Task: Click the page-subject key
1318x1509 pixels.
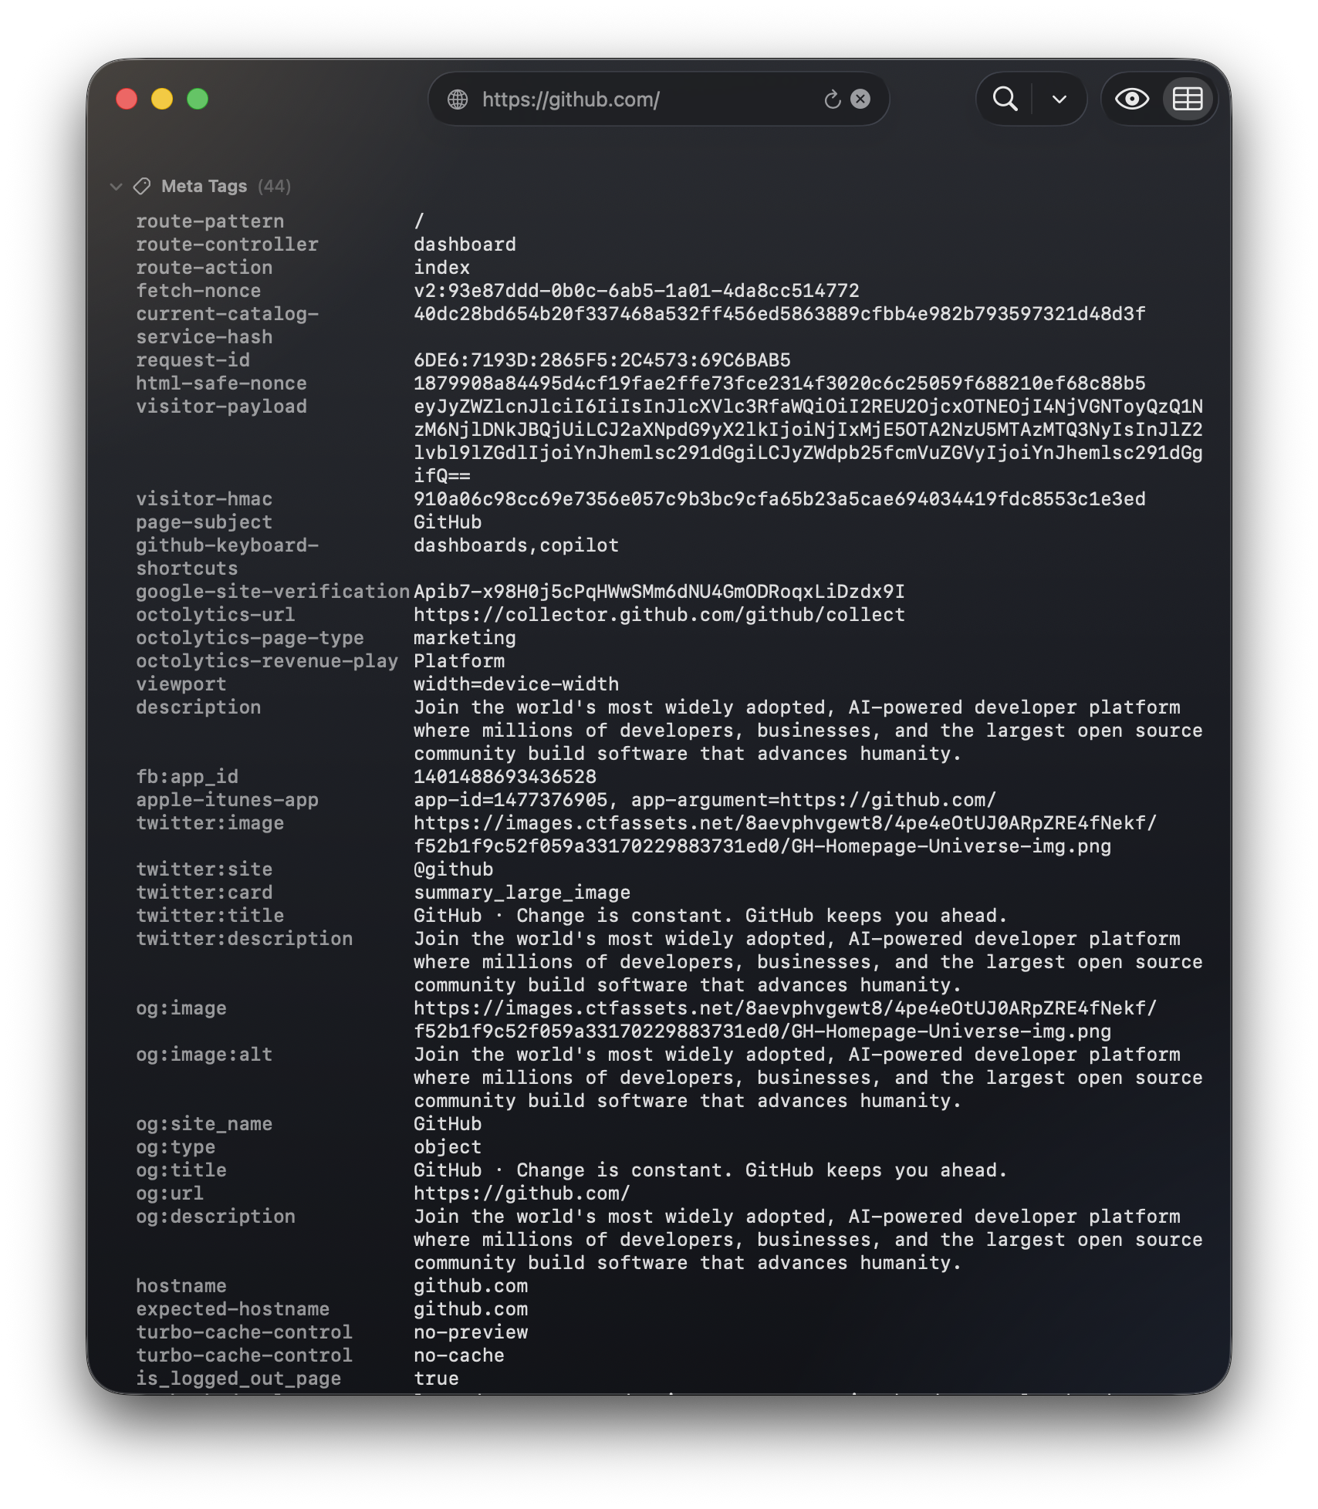Action: point(204,522)
